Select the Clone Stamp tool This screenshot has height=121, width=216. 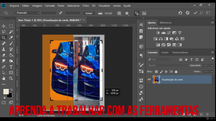(4, 49)
